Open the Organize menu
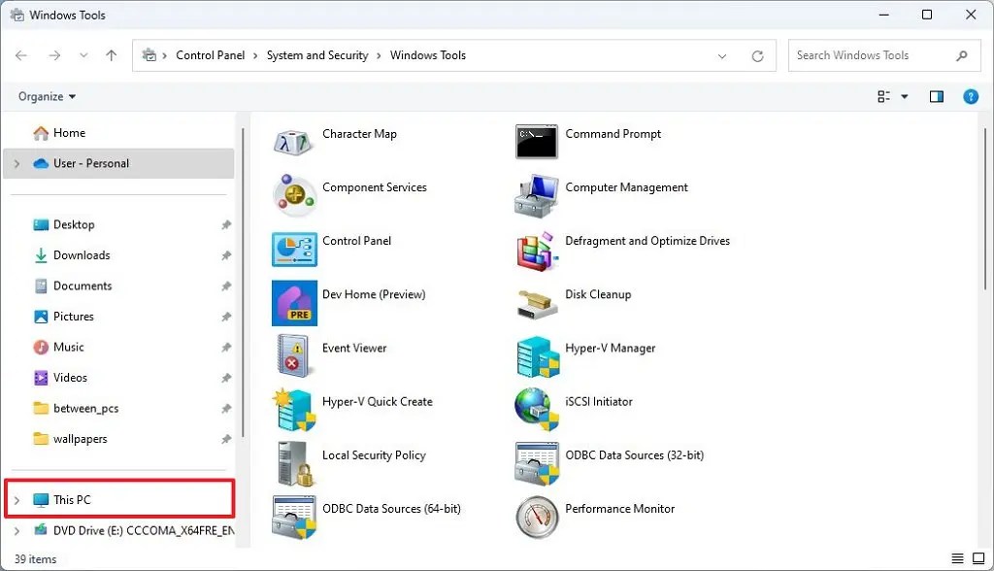 46,96
